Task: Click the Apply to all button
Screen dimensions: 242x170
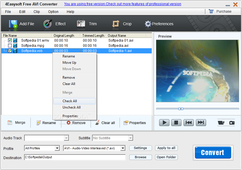Action: 166,148
